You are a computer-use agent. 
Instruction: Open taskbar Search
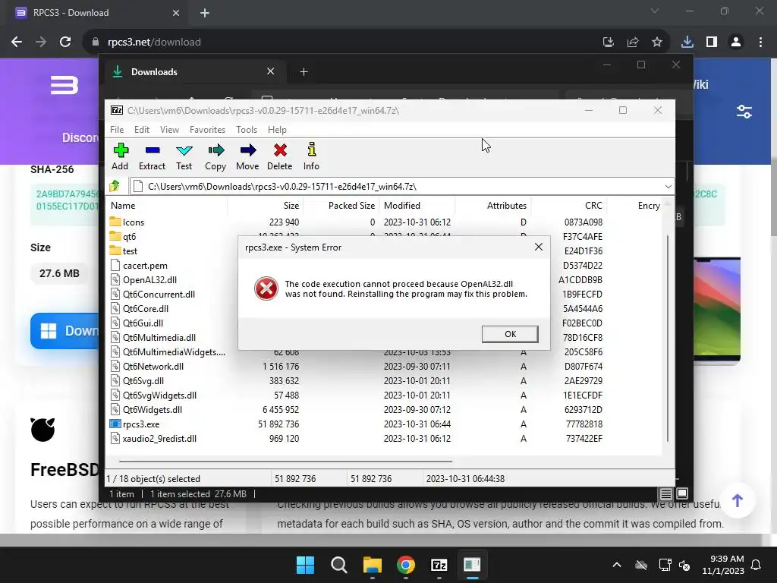pyautogui.click(x=339, y=565)
